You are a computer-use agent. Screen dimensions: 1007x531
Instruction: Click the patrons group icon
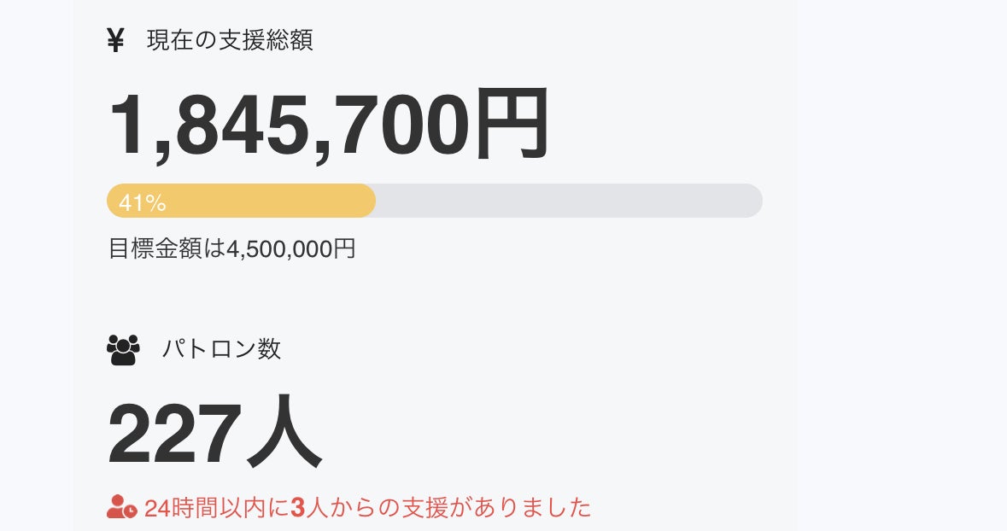click(x=123, y=349)
